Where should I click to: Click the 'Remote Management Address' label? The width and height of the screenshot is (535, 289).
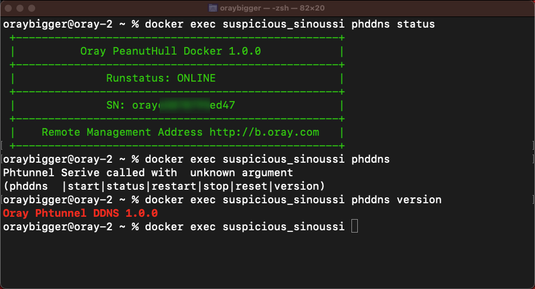pyautogui.click(x=122, y=132)
